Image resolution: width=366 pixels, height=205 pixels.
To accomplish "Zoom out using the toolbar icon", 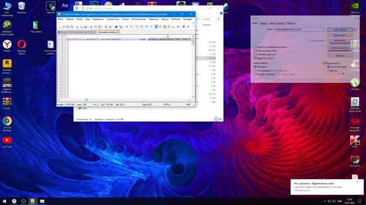I will (132, 27).
